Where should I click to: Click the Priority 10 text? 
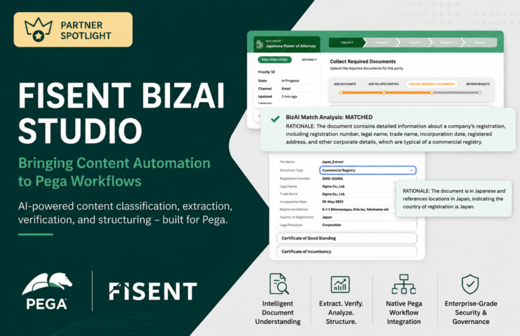click(x=266, y=72)
